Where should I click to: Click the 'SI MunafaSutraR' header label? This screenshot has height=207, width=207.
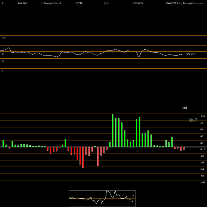[x=51, y=3]
